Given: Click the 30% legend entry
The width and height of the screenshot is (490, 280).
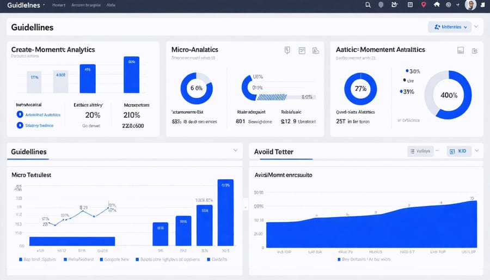Looking at the screenshot, I should pos(413,71).
